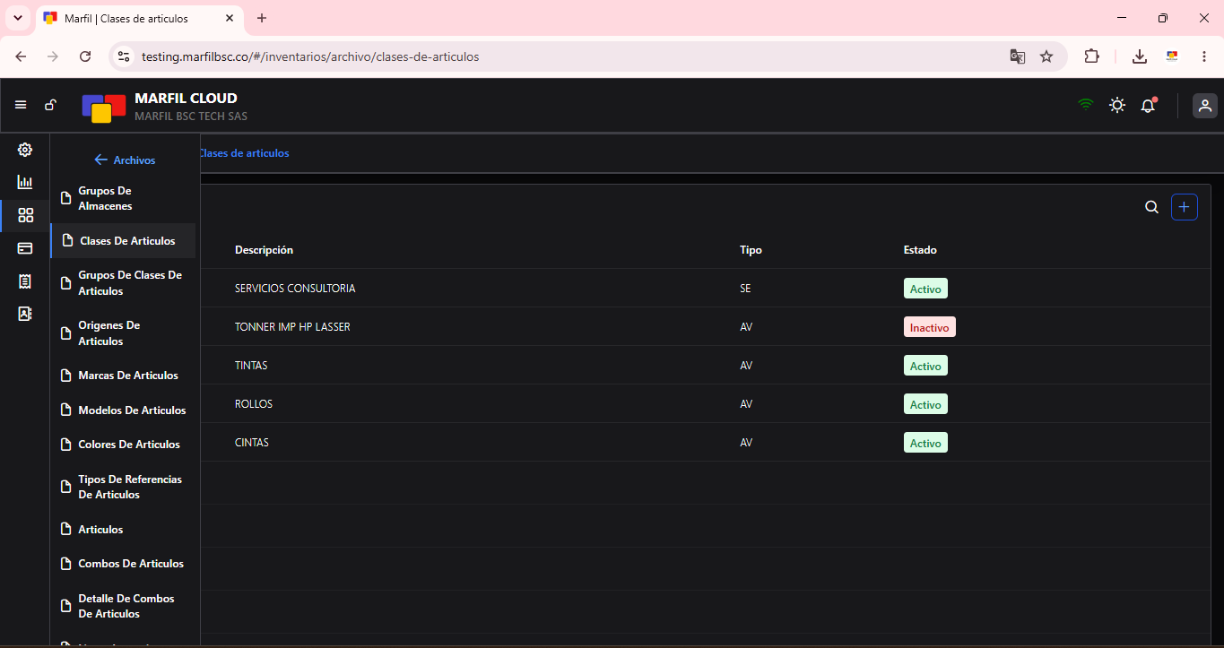Open the inventory grid module icon
This screenshot has width=1224, height=648.
click(x=25, y=215)
